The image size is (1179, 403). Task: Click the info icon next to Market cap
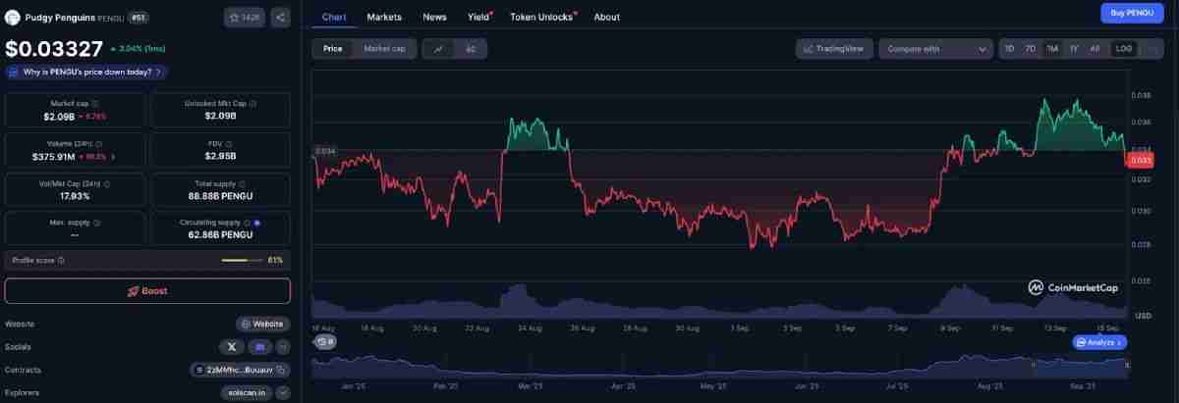point(94,103)
